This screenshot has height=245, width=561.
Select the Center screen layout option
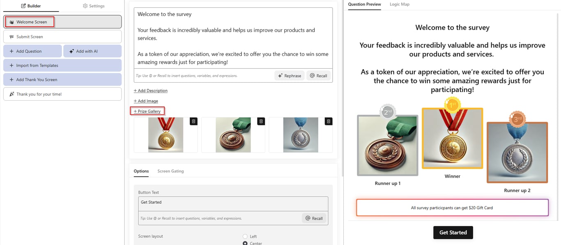point(245,243)
